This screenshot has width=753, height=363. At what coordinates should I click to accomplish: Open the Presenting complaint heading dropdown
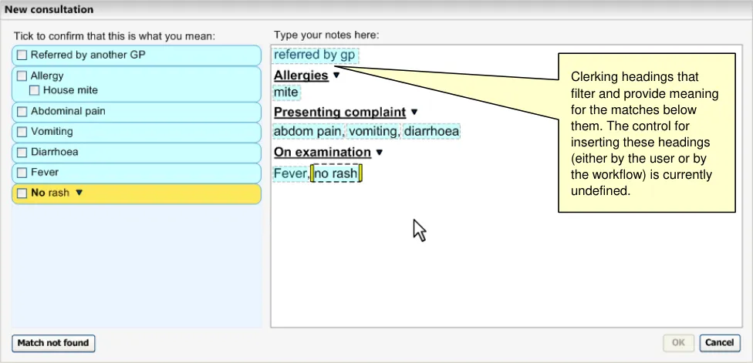(x=414, y=113)
